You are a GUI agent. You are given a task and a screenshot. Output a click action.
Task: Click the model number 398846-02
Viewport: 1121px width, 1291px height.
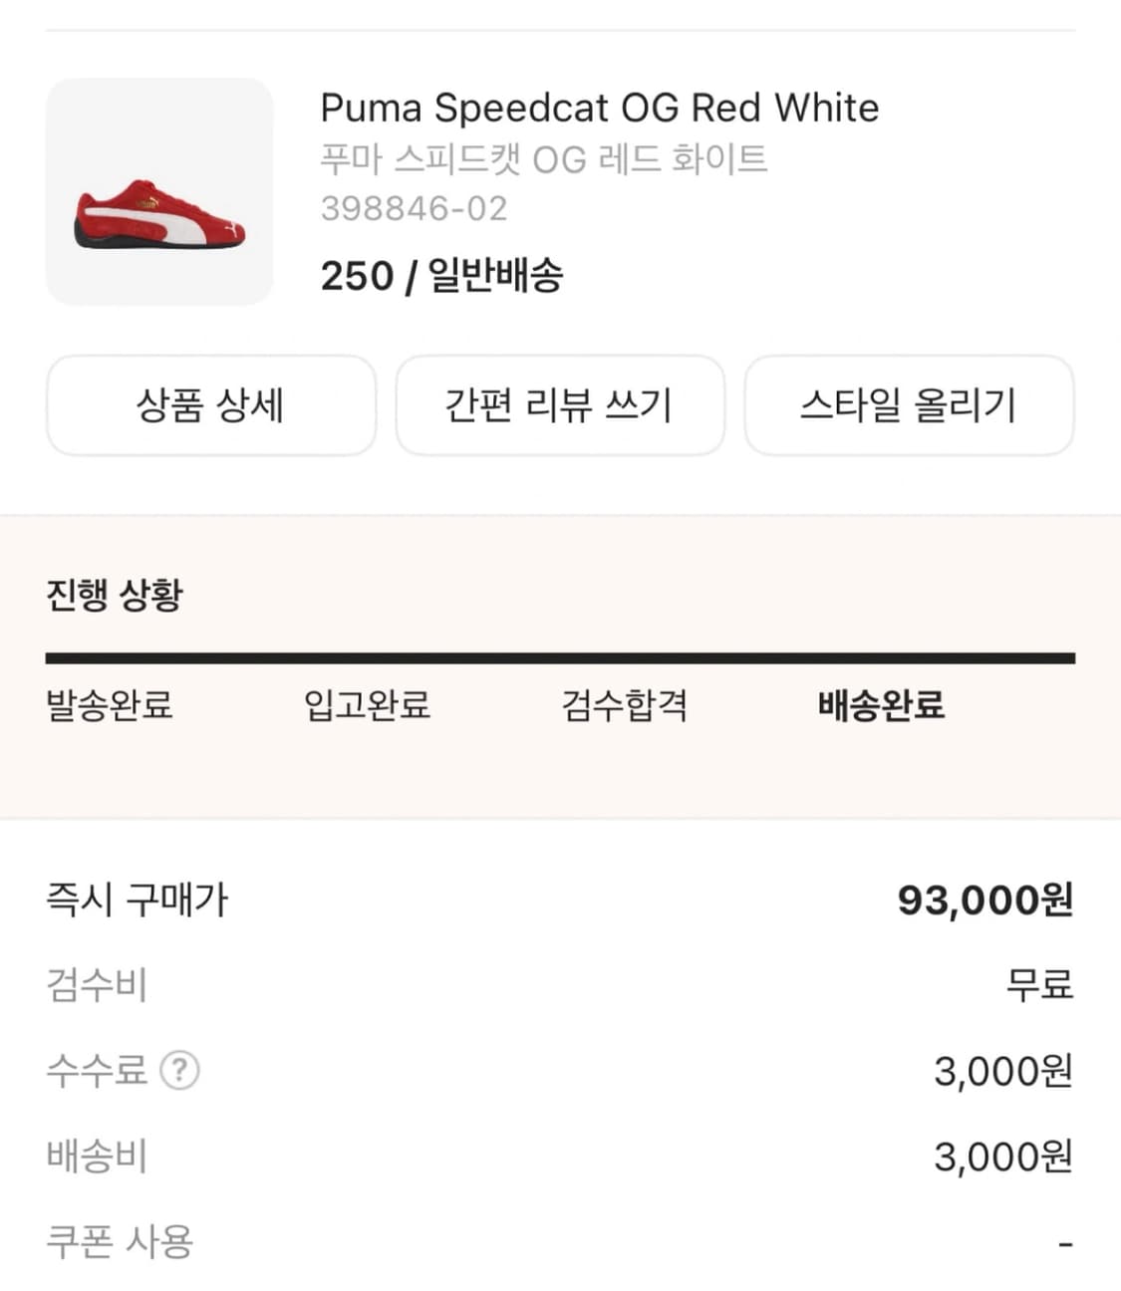[414, 208]
